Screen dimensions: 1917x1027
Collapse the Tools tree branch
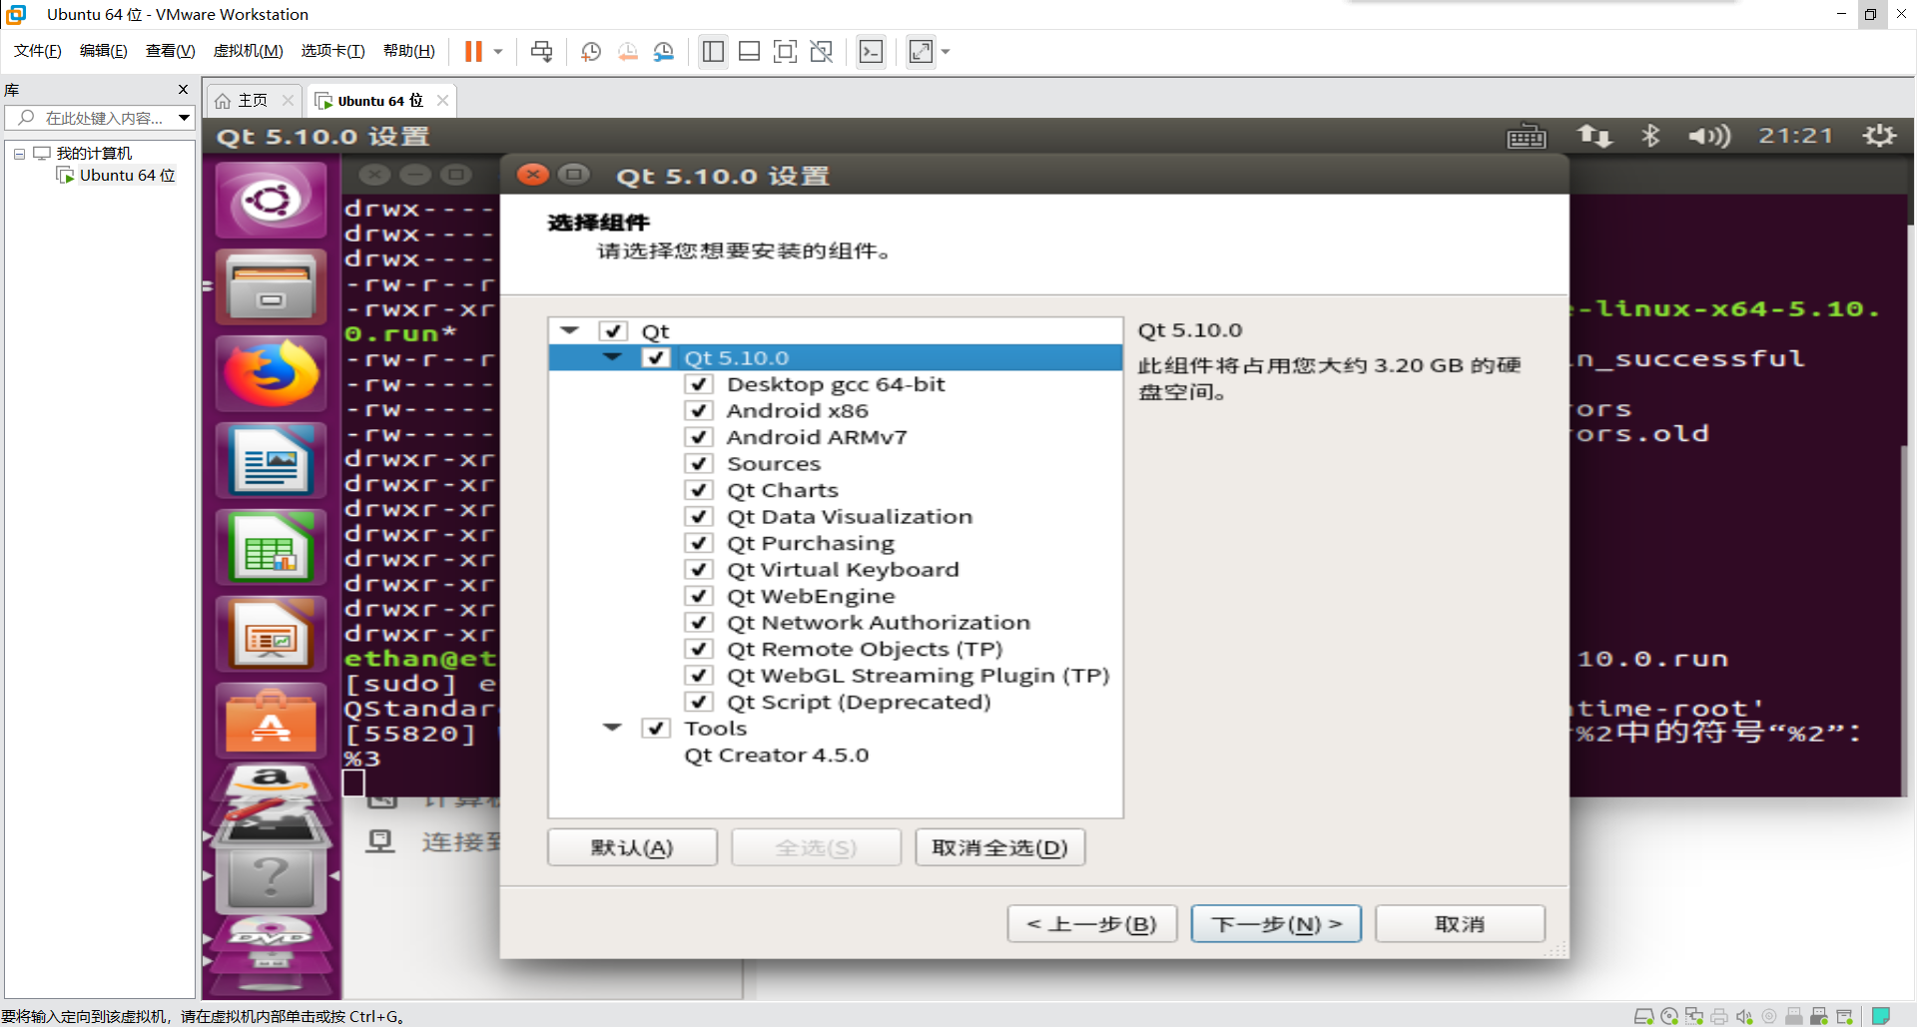point(612,728)
